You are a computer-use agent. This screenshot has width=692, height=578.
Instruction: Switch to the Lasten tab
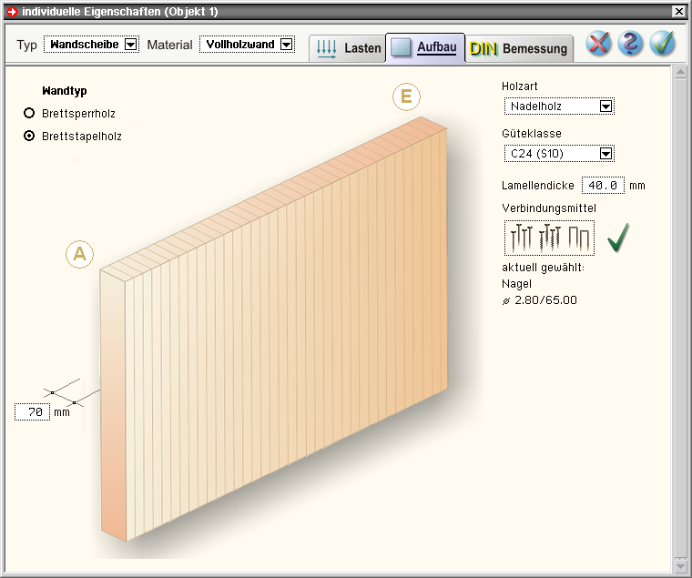click(x=348, y=49)
